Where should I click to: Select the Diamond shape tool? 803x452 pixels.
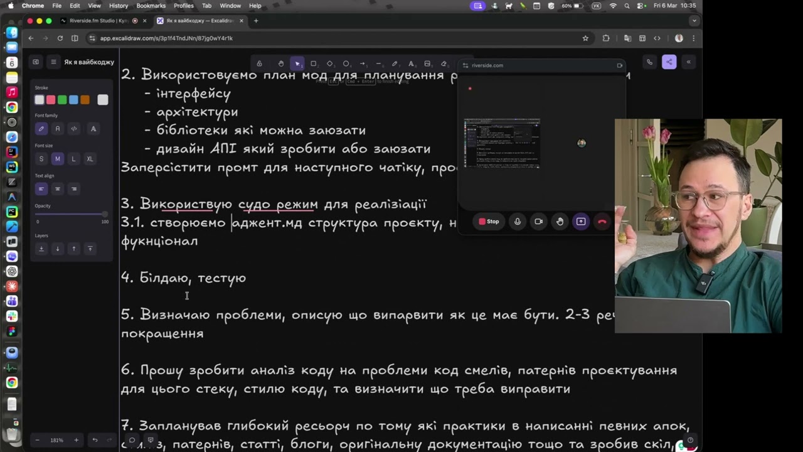[x=330, y=63]
